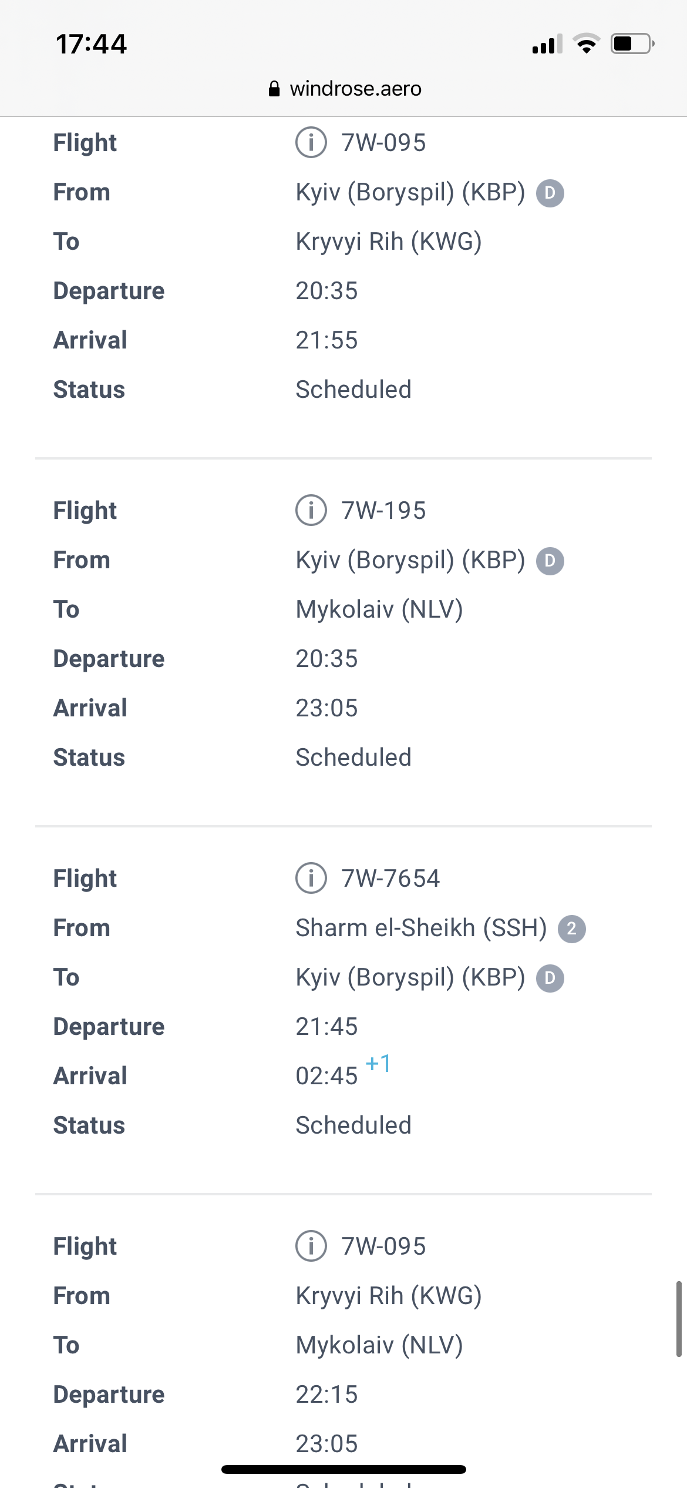Tap terminal D badge in first flight's From row
The image size is (687, 1488).
tap(550, 193)
